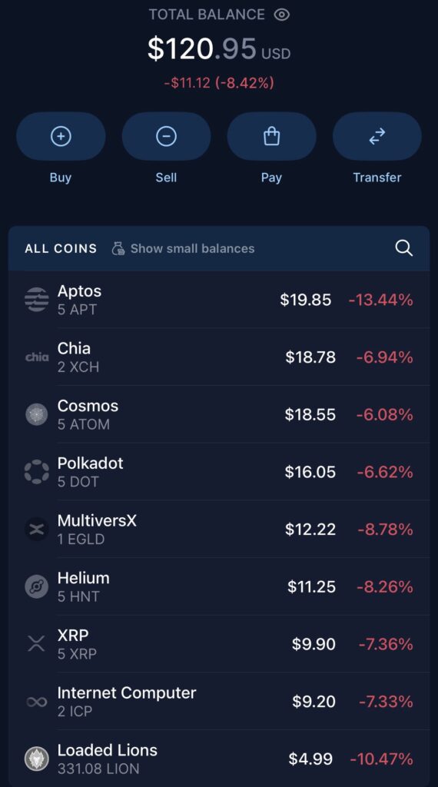Hide total balance with eye icon
438x787 pixels.
click(x=282, y=15)
